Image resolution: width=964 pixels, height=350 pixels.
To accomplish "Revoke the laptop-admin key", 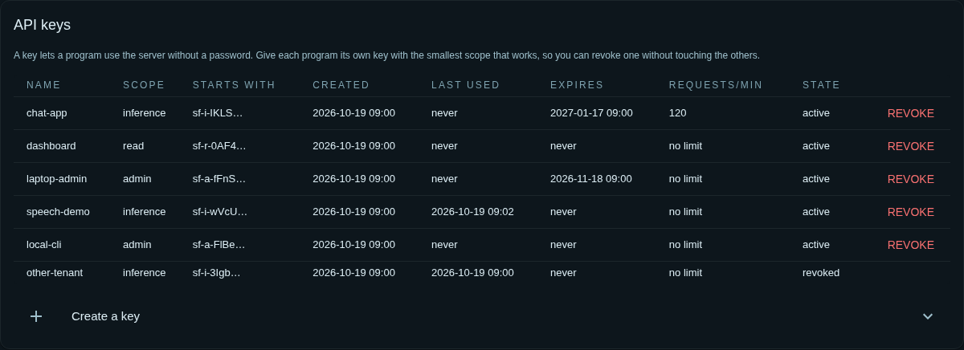I will point(910,179).
